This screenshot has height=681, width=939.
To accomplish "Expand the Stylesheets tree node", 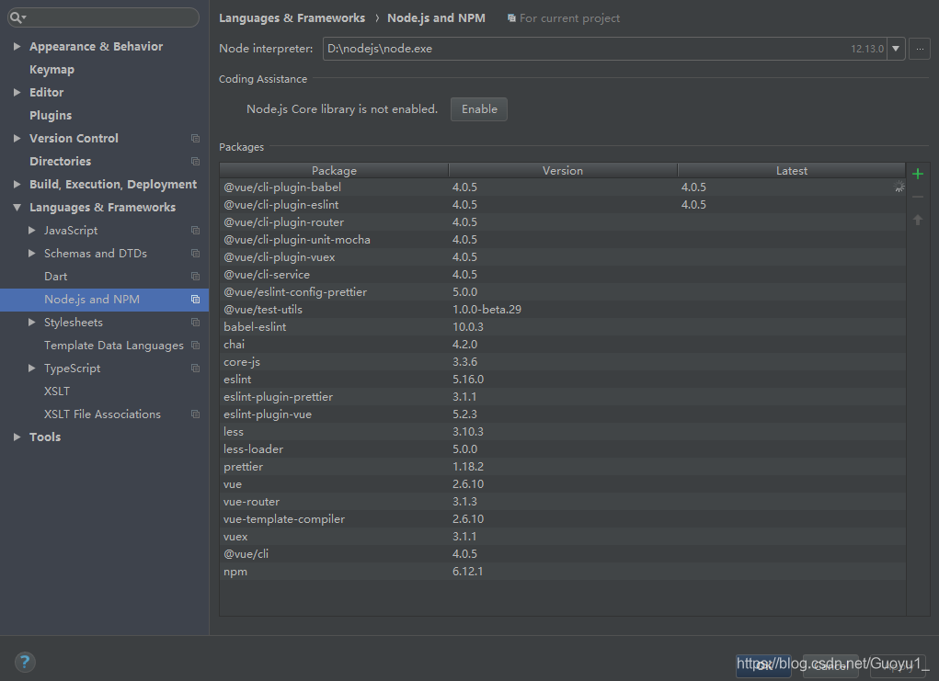I will point(32,323).
